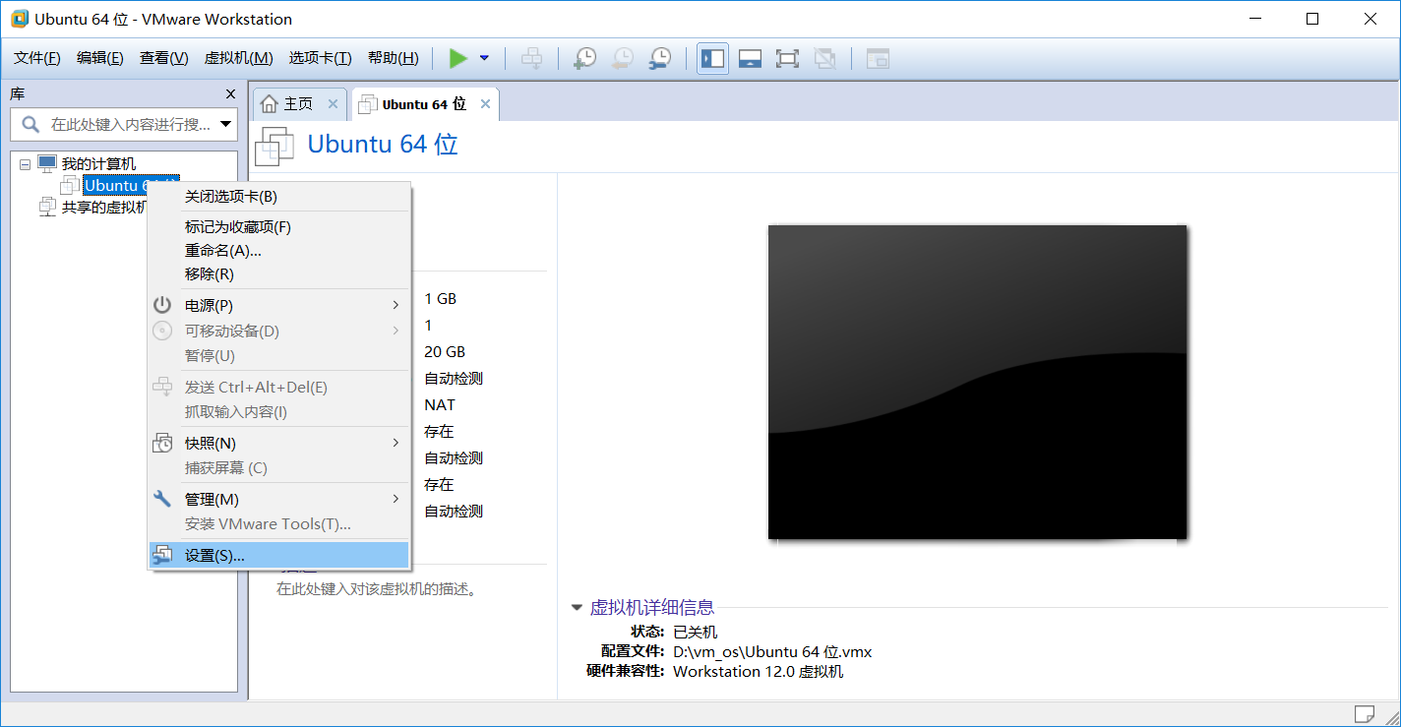The image size is (1401, 727).
Task: Open the 快照(N) submenu
Action: 278,444
